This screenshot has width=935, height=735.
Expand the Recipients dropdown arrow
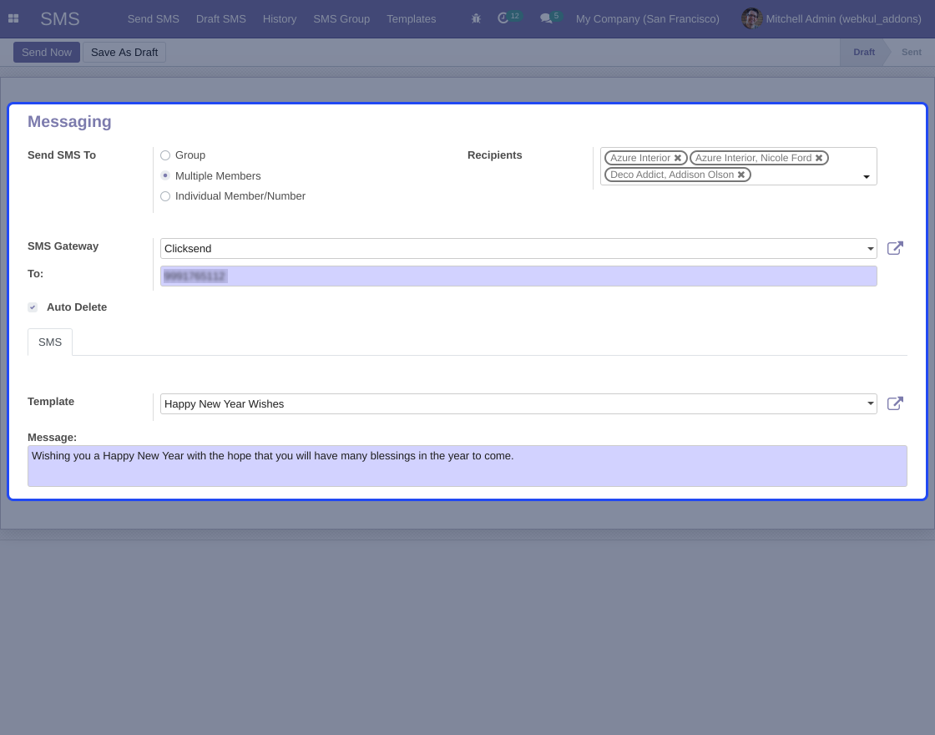(x=867, y=176)
